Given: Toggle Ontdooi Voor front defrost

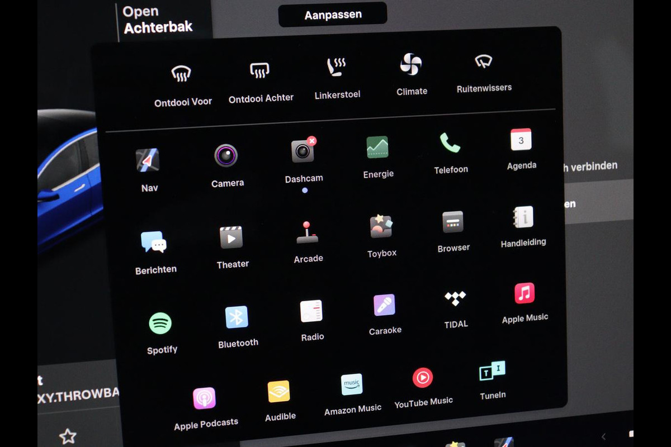Looking at the screenshot, I should [181, 74].
